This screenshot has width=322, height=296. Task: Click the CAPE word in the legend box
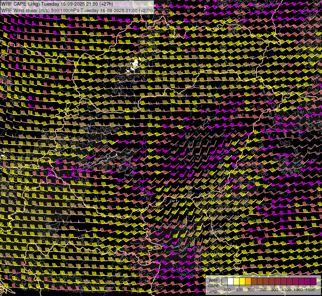pyautogui.click(x=213, y=286)
